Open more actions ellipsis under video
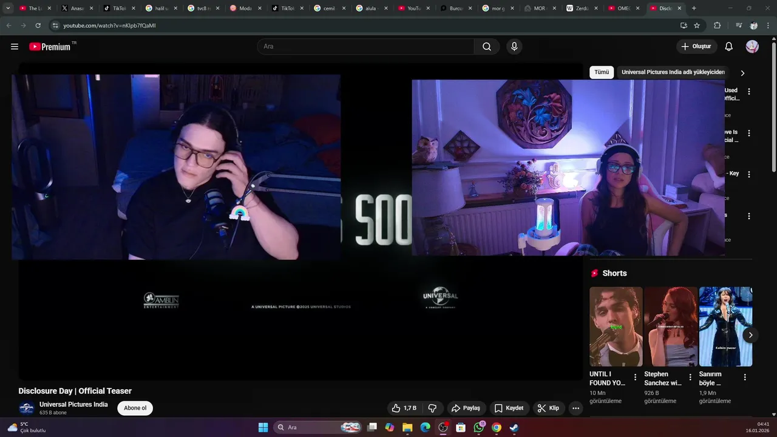Image resolution: width=777 pixels, height=437 pixels. click(x=576, y=408)
